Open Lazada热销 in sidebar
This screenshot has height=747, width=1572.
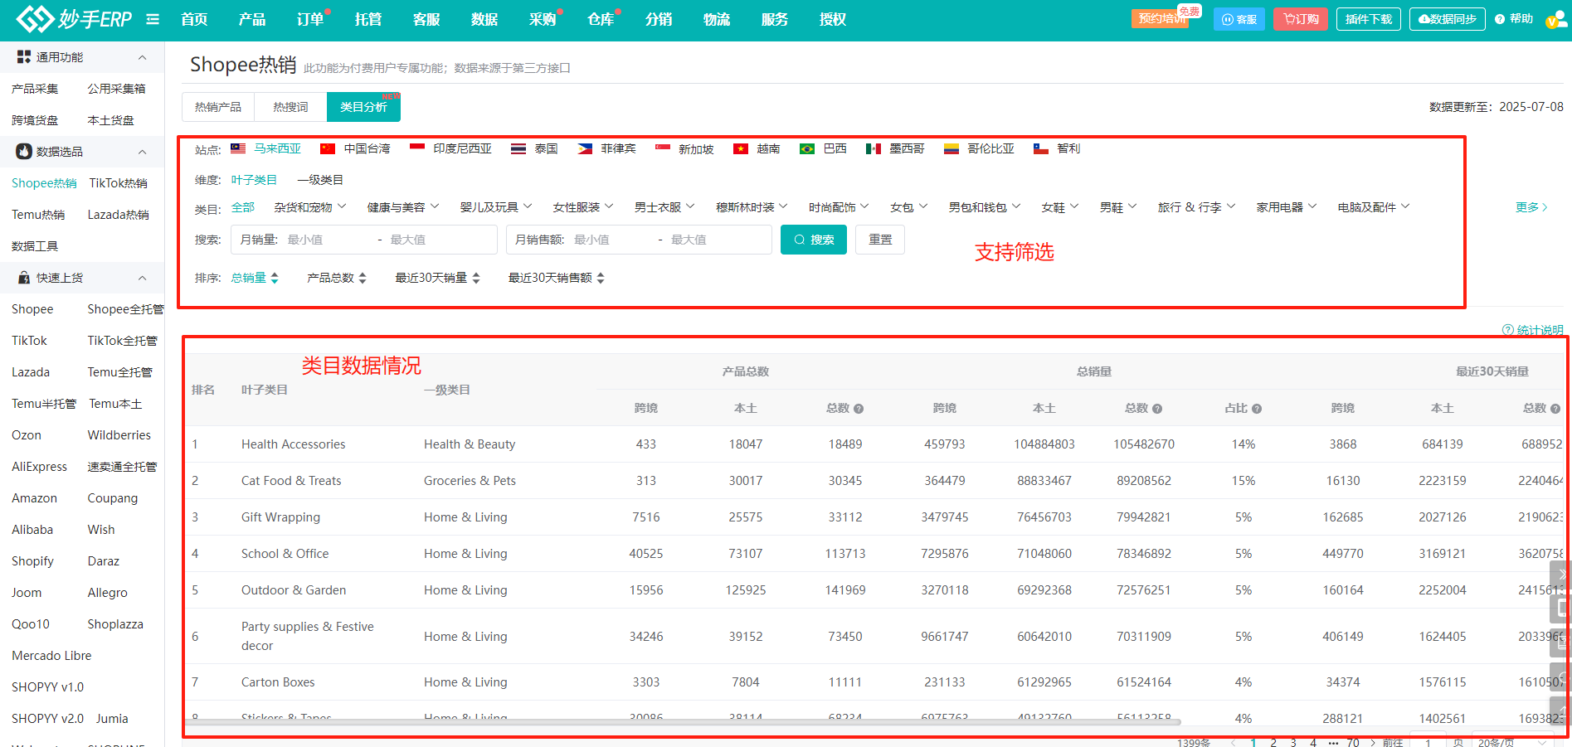tap(119, 215)
